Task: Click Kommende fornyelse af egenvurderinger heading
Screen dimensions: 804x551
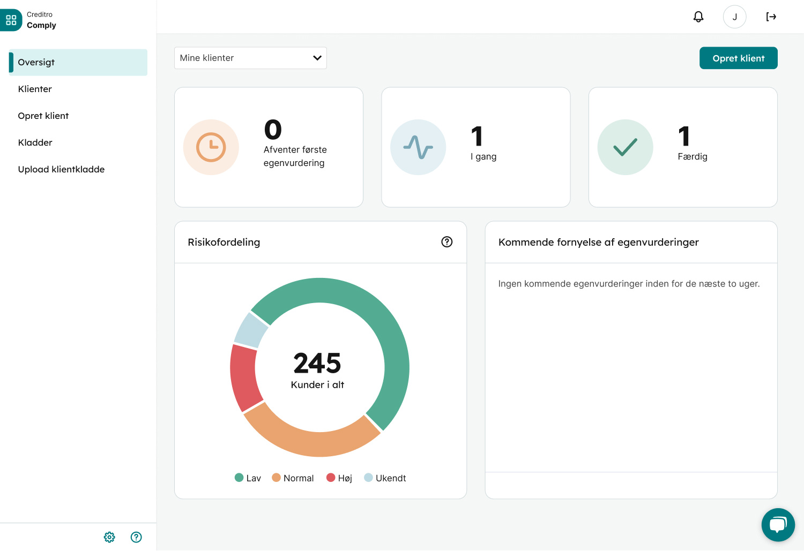Action: tap(599, 242)
